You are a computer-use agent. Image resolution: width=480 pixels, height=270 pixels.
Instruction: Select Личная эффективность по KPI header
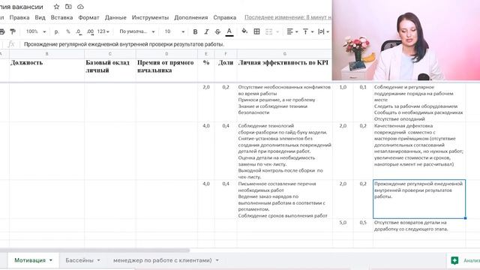click(285, 70)
